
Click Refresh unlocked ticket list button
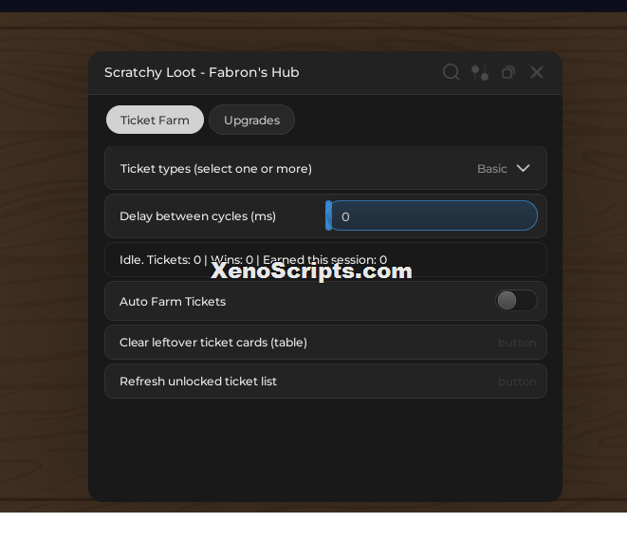pyautogui.click(x=325, y=382)
